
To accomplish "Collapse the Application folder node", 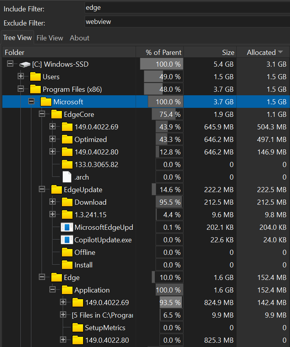I will (x=53, y=289).
